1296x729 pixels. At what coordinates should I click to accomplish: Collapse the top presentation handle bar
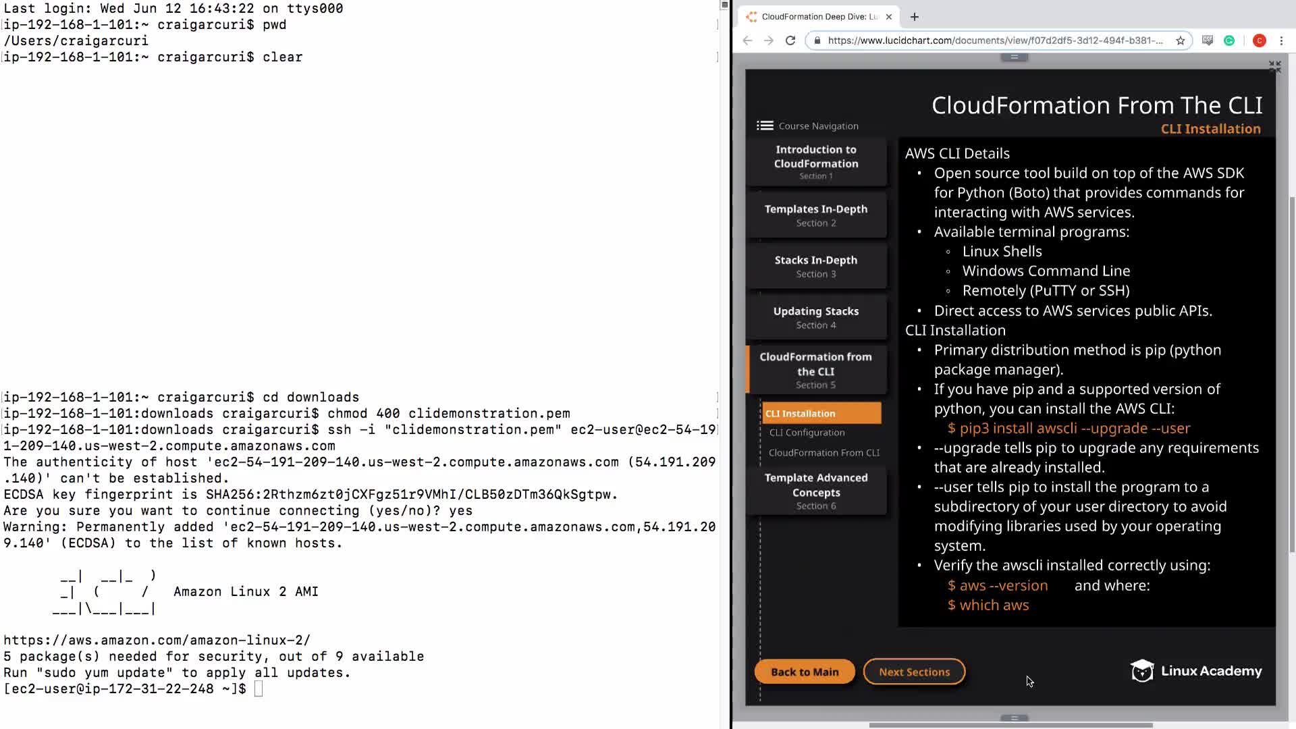[1014, 57]
